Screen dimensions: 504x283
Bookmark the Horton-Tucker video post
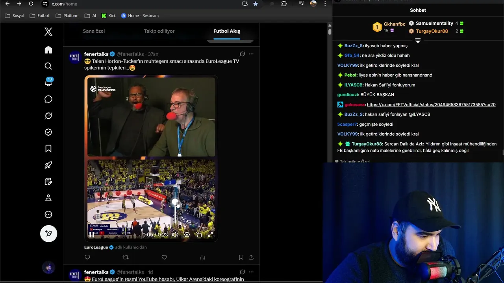[x=241, y=257]
